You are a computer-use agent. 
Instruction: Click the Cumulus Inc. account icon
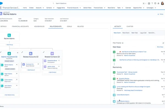tap(24, 64)
